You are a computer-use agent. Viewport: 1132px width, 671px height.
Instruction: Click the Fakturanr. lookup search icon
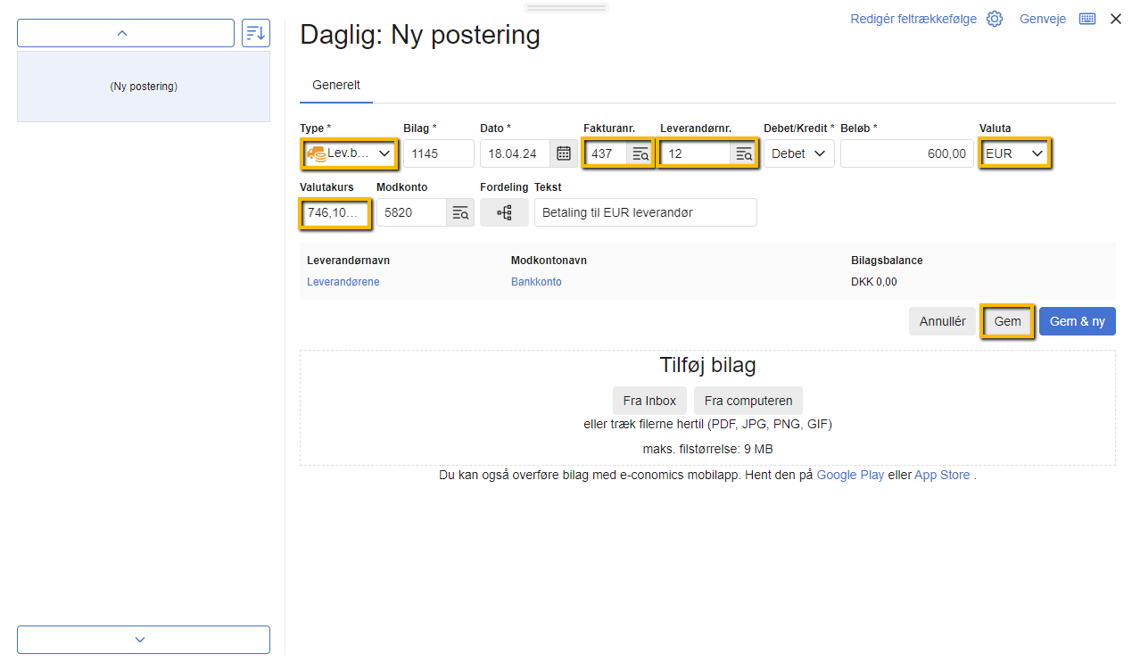640,153
